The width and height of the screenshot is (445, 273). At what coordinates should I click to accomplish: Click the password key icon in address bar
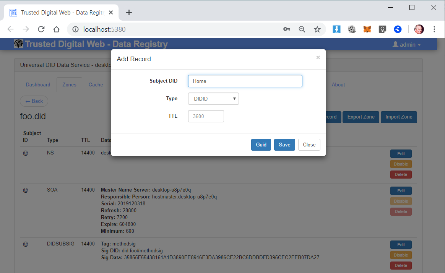point(287,29)
